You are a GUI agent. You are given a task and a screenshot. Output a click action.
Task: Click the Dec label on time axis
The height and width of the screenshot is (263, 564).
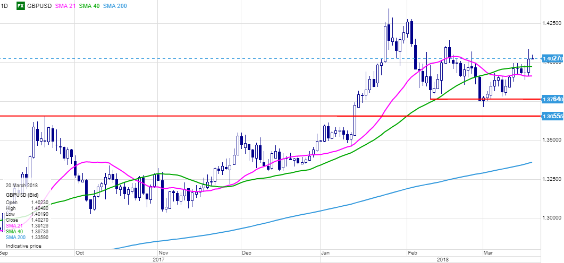247,253
